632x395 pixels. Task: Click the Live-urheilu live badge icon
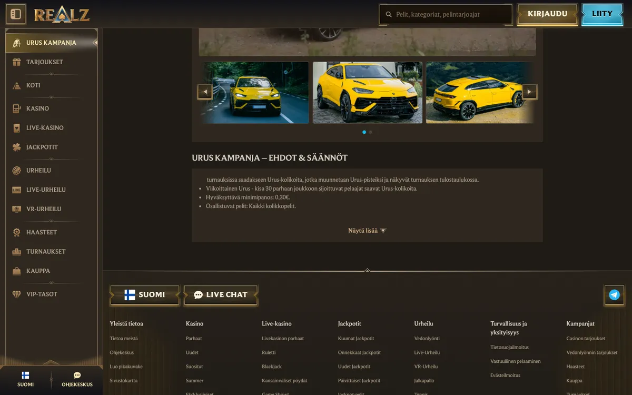(x=16, y=190)
